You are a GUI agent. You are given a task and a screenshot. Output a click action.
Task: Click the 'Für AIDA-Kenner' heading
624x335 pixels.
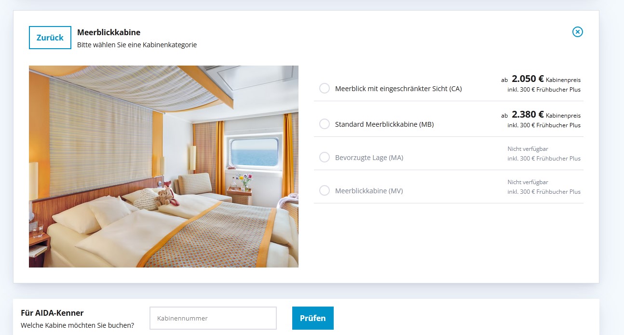pos(52,313)
